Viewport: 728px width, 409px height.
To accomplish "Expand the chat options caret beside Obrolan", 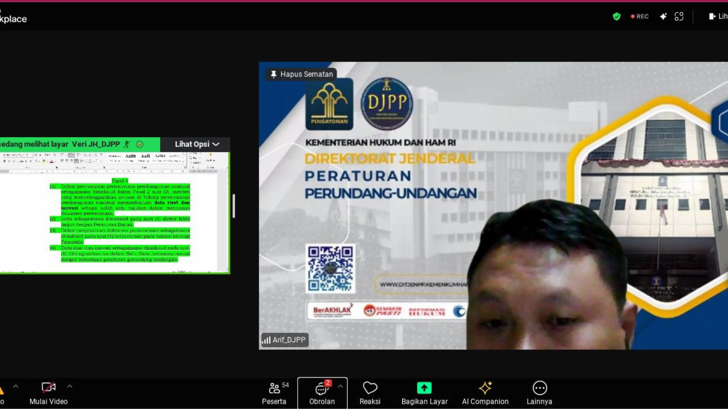I will click(340, 387).
